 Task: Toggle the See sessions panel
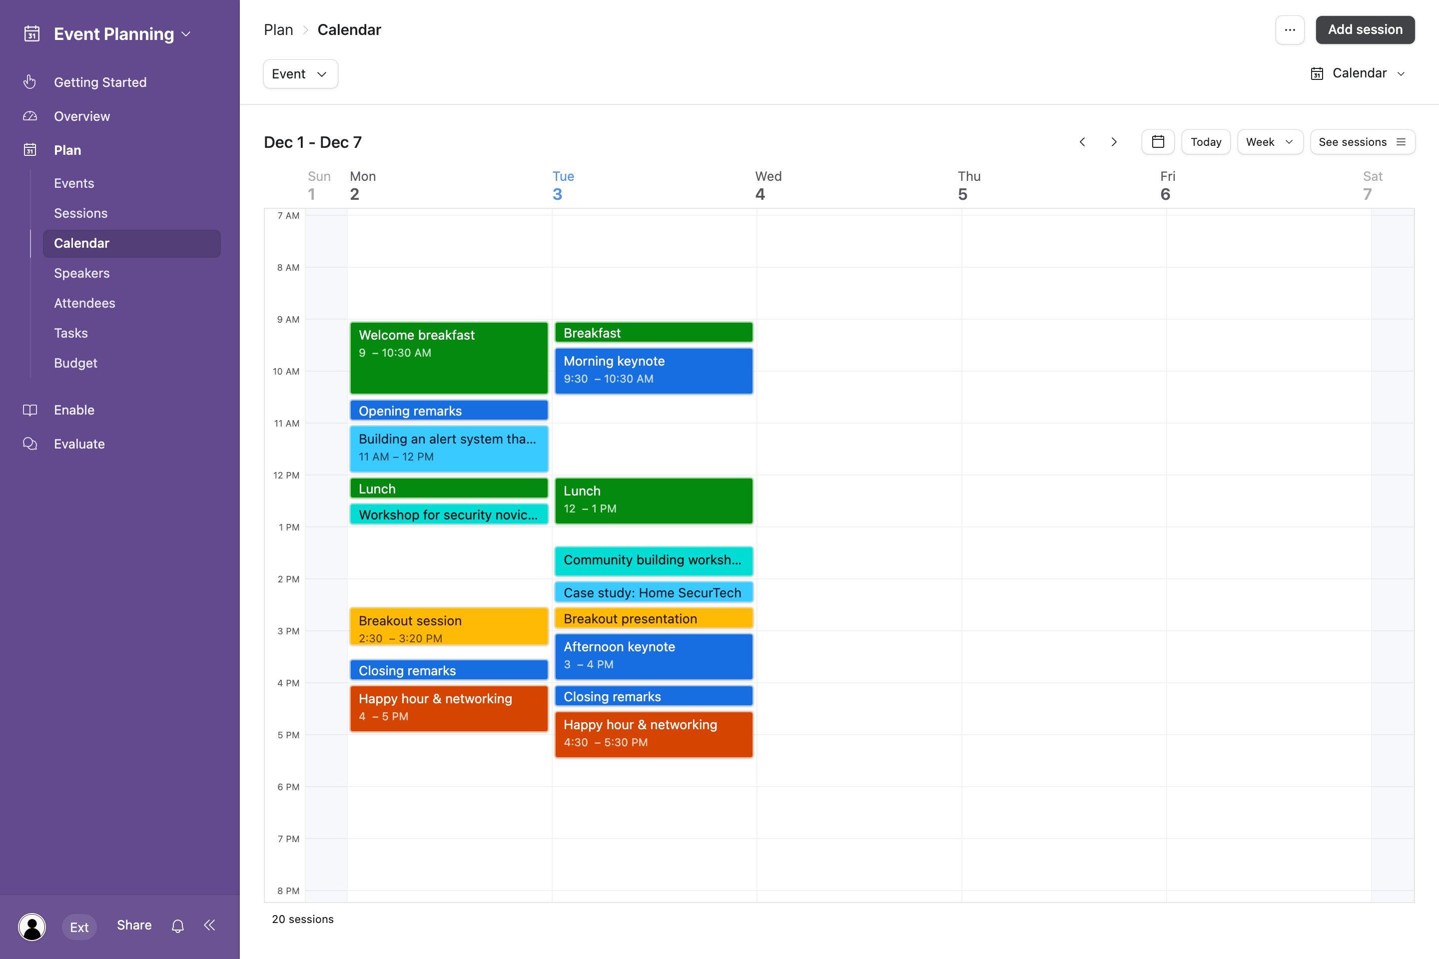[x=1362, y=142]
